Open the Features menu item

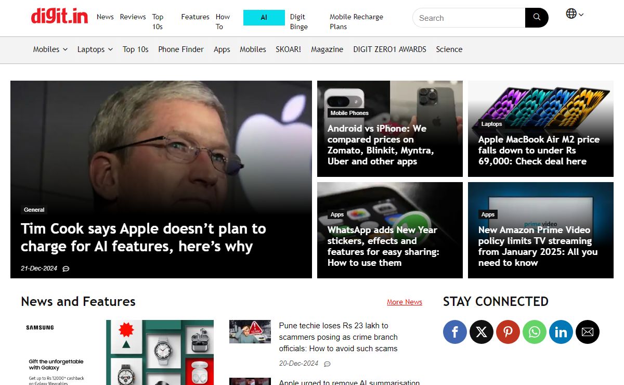coord(195,17)
